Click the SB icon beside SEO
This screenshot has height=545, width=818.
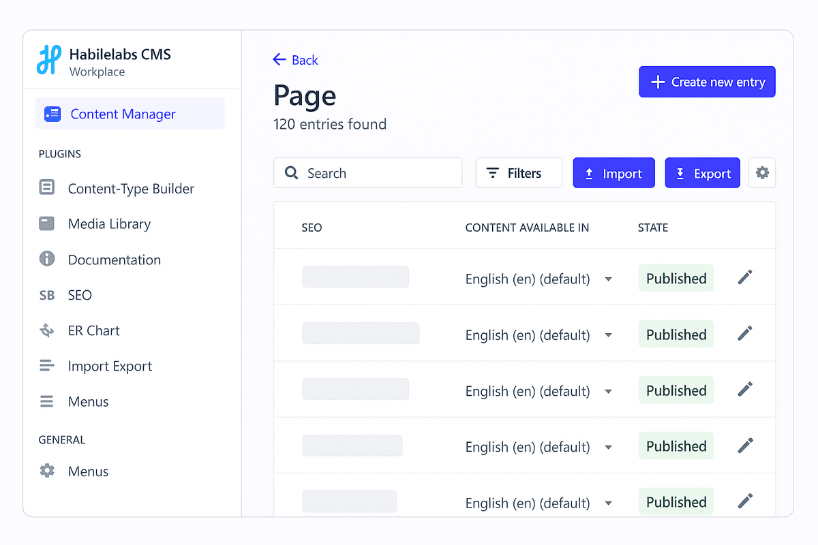click(47, 296)
